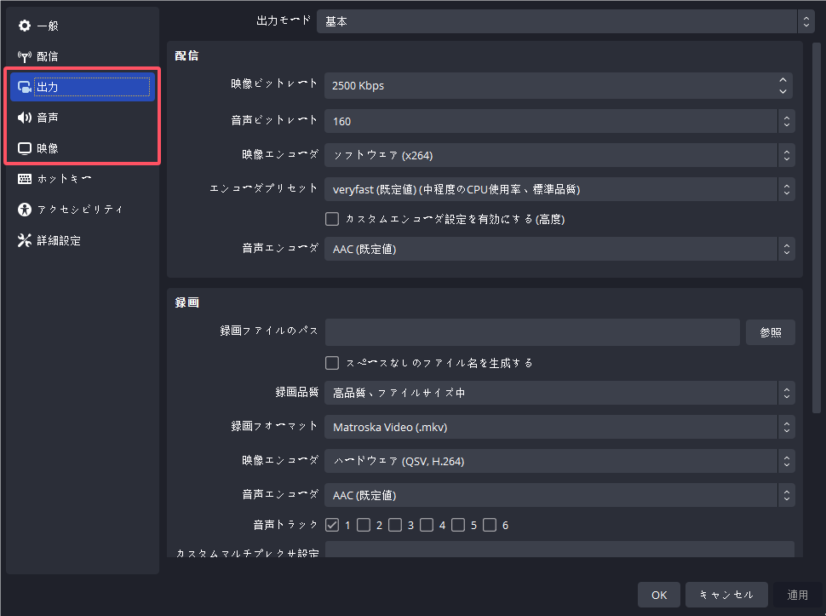Enable カスタムエンコーダ設定を有効にする checkbox
The width and height of the screenshot is (826, 616).
pyautogui.click(x=332, y=219)
